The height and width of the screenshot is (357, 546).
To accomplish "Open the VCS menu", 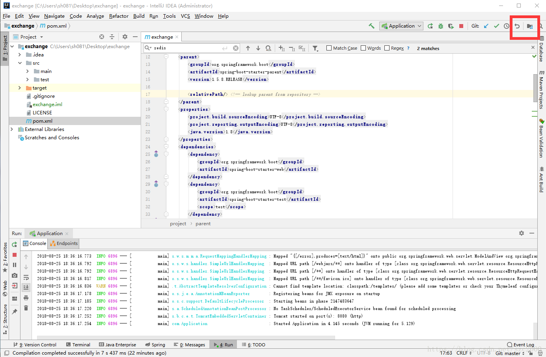I will [x=185, y=16].
